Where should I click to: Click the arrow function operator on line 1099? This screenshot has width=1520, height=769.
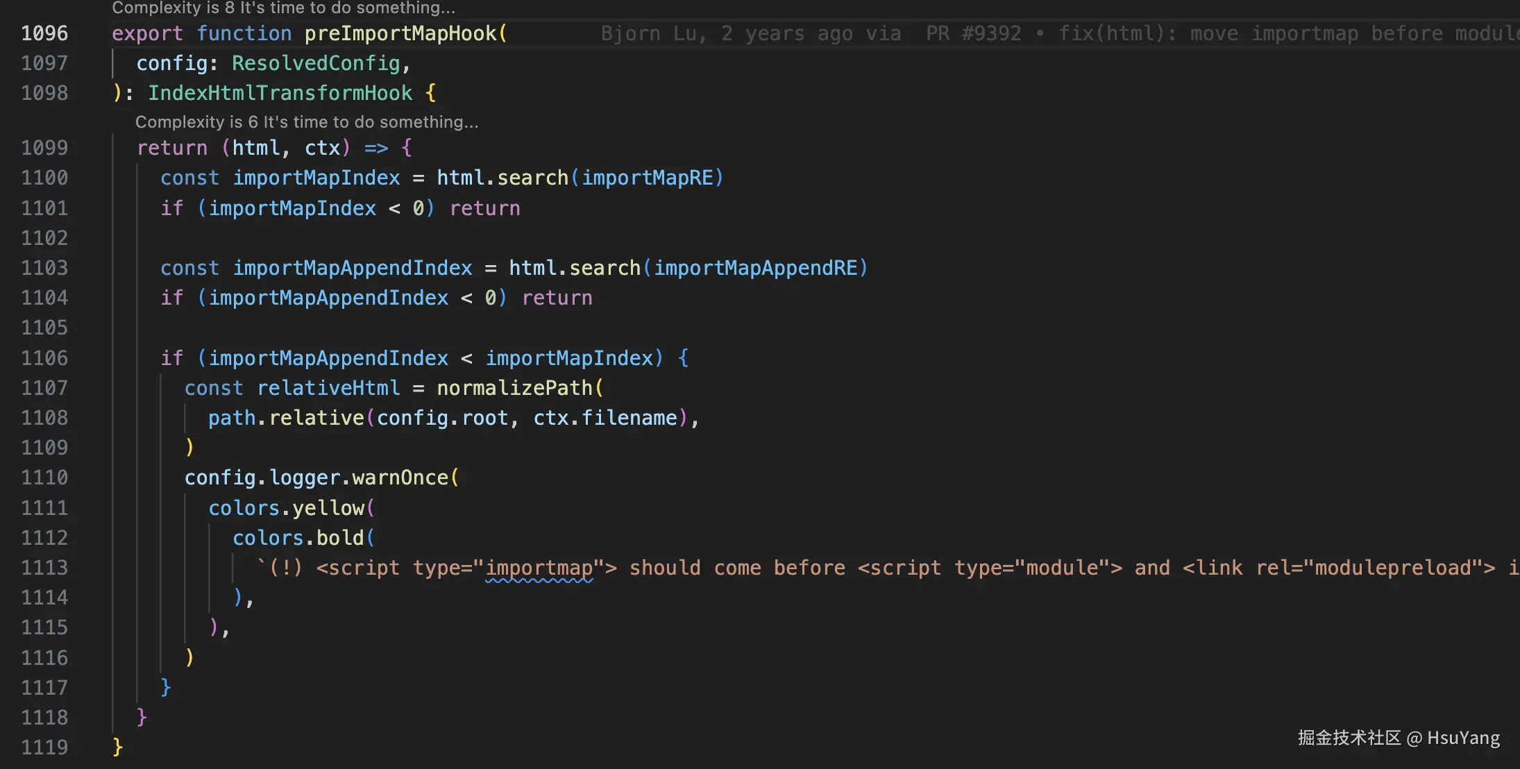(375, 148)
